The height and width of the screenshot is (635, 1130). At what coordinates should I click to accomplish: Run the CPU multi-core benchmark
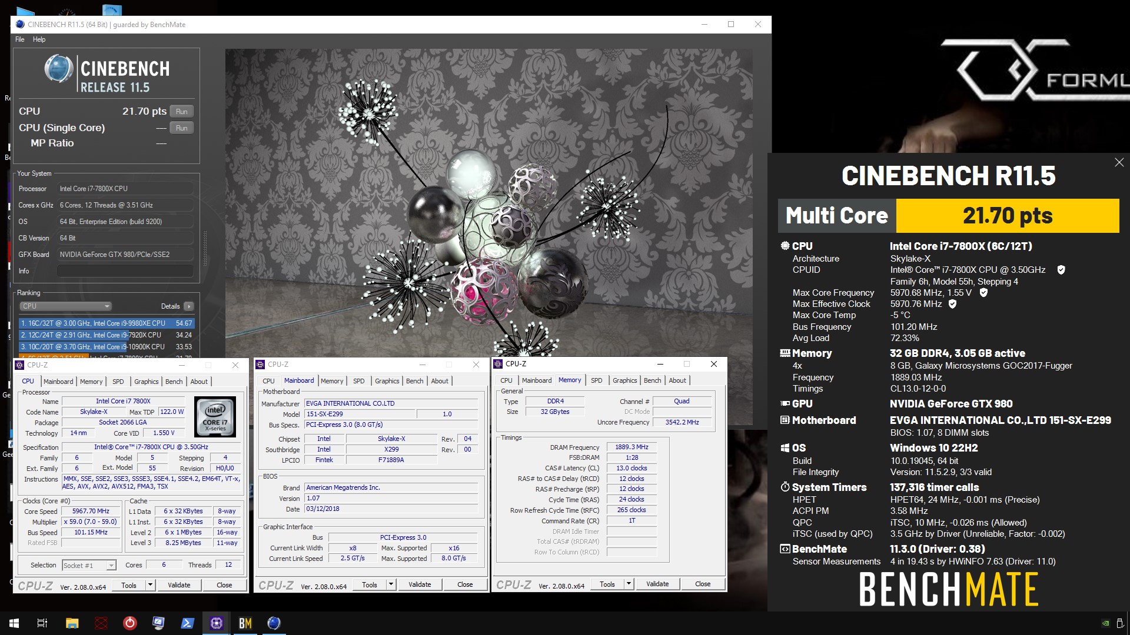point(182,112)
